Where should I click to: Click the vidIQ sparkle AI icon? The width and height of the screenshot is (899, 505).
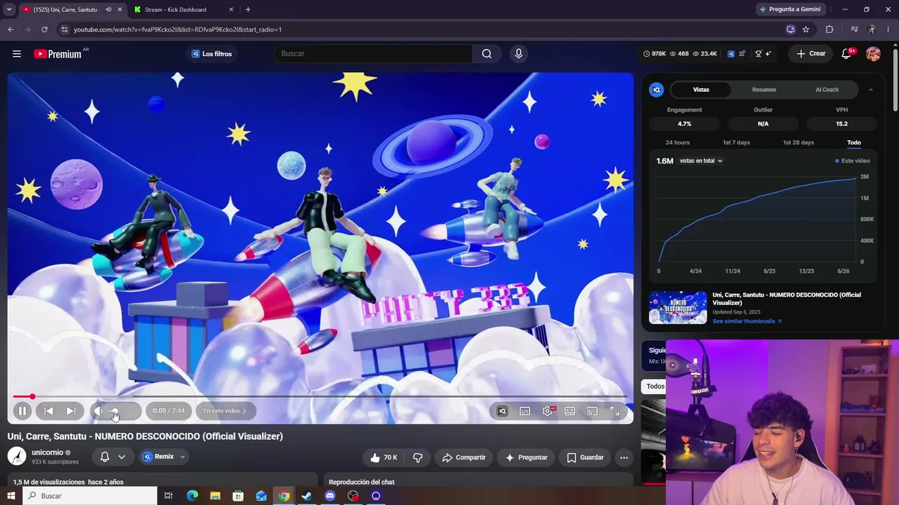click(x=768, y=54)
